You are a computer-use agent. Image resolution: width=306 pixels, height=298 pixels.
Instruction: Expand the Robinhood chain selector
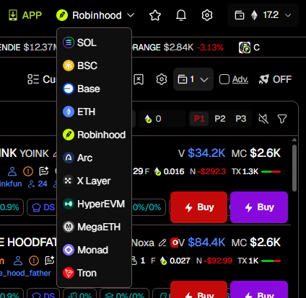point(95,15)
